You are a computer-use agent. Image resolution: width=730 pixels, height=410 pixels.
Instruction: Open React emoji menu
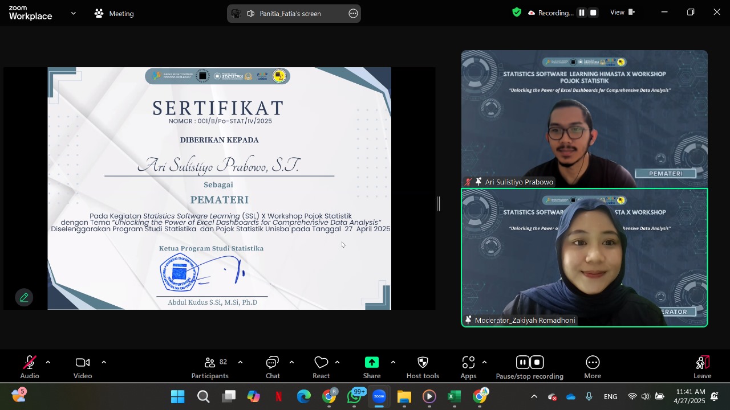pos(321,367)
